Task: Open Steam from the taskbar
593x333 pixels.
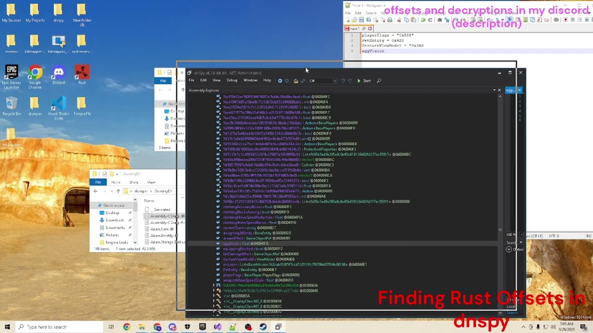Action: (263, 327)
